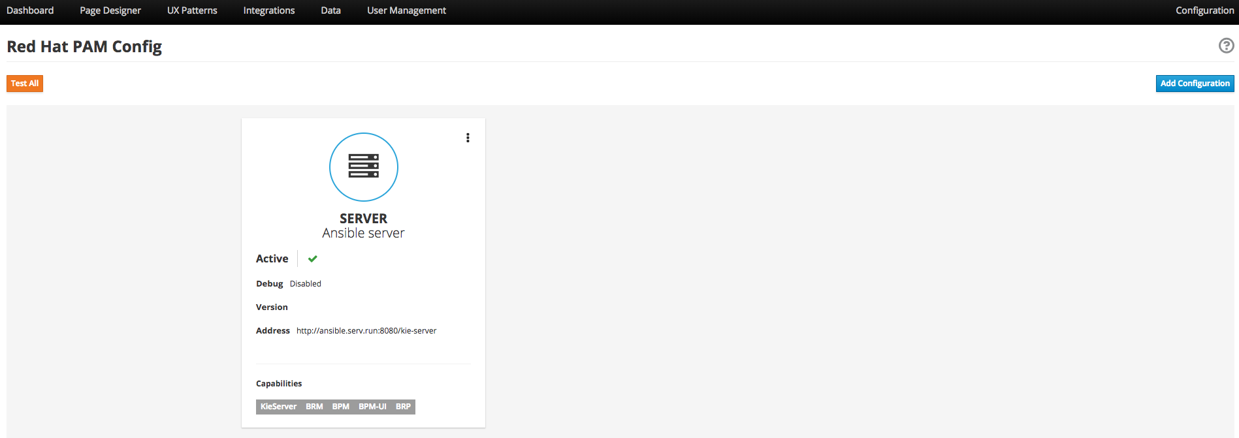The width and height of the screenshot is (1239, 438).
Task: Click the Red Hat PAM Config heading
Action: [84, 47]
